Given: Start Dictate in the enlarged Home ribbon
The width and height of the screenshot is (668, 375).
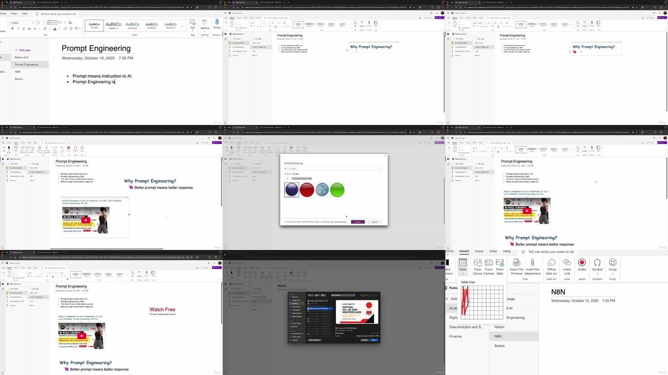Looking at the screenshot, I should point(217,24).
